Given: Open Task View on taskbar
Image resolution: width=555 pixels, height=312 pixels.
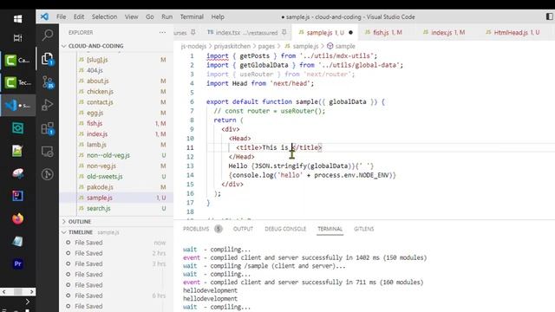Looking at the screenshot, I should pos(17,38).
